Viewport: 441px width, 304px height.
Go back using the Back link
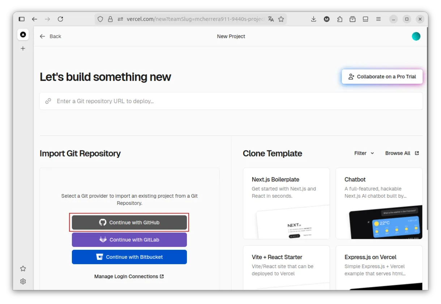51,36
